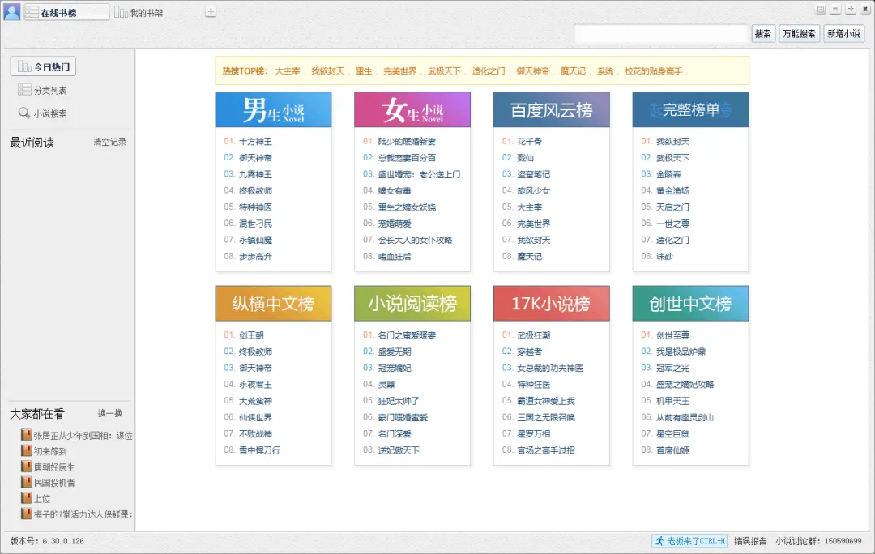Open the 17K小说榜 banner
Viewport: 875px width, 554px height.
point(552,304)
